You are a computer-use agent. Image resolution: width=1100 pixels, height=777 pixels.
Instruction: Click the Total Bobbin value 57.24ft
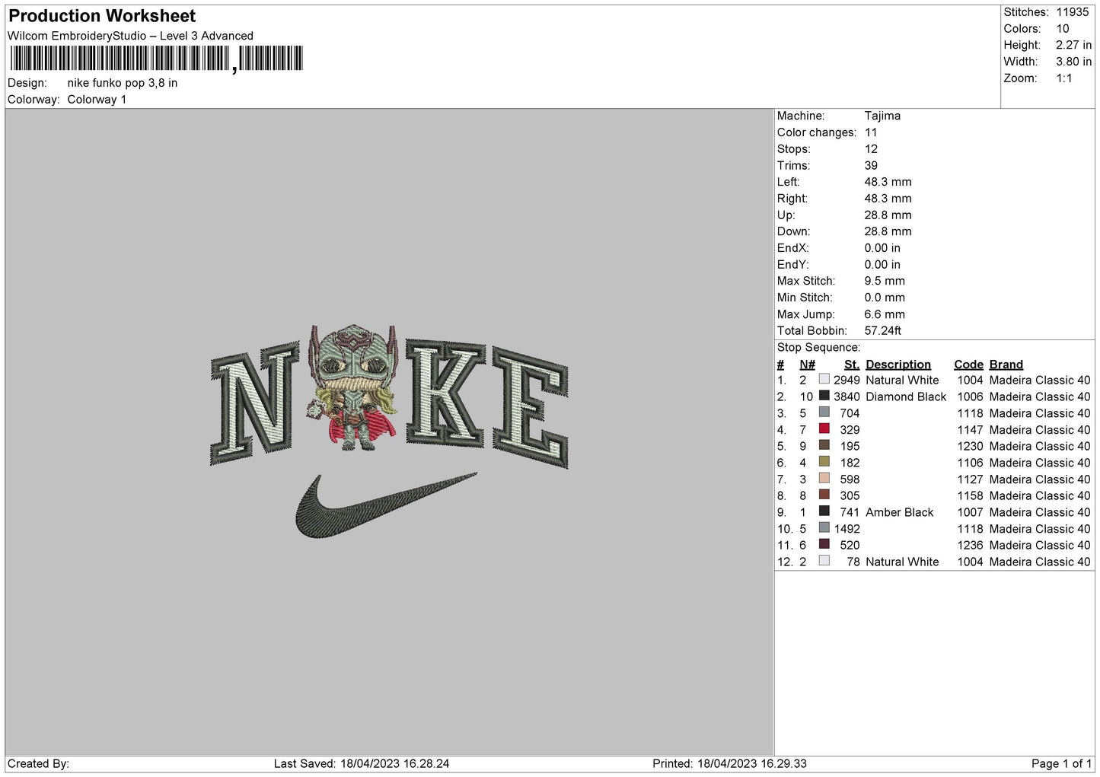883,330
